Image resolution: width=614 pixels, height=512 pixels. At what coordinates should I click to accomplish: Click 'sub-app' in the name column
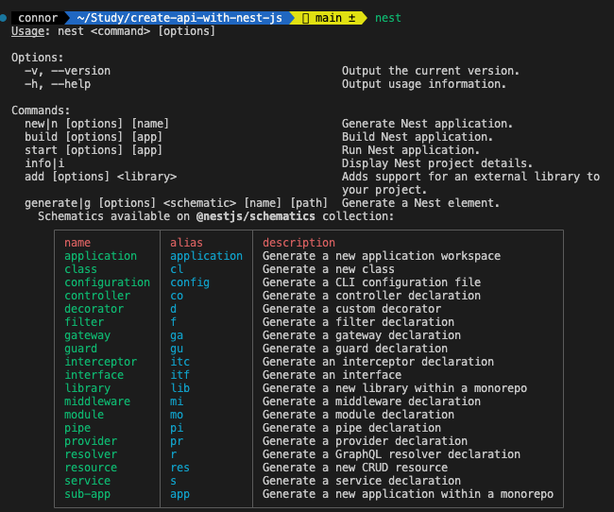coord(87,494)
